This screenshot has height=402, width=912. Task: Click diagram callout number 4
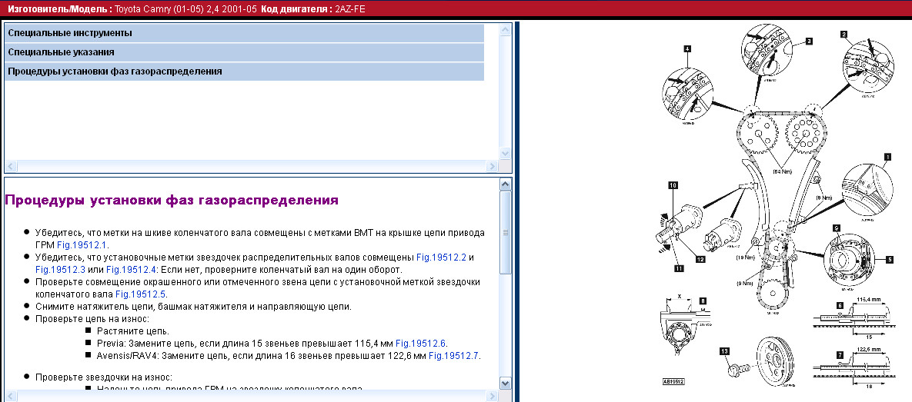coord(687,49)
